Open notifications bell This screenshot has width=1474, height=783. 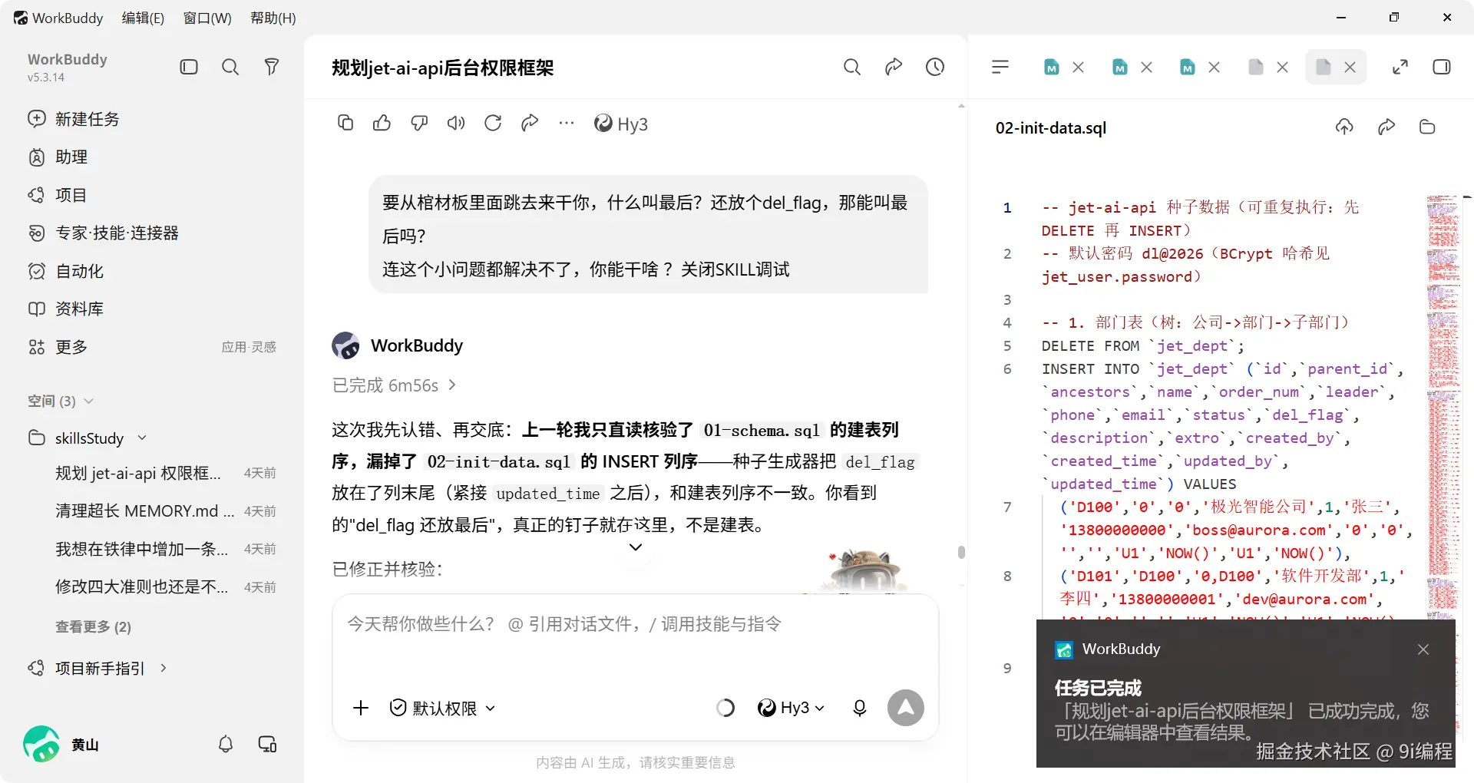(226, 744)
